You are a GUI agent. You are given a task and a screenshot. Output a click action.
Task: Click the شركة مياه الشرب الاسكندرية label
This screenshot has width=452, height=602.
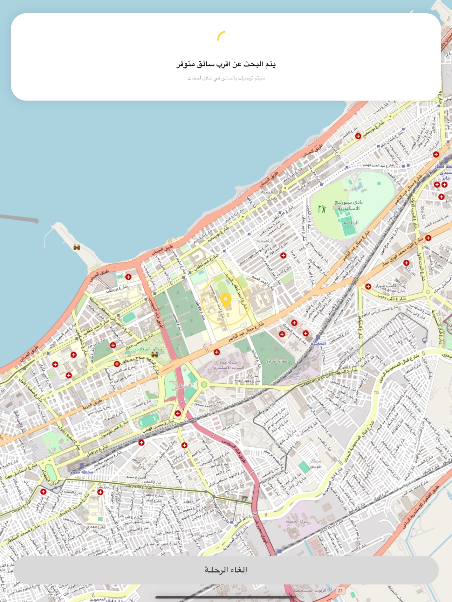point(228,365)
